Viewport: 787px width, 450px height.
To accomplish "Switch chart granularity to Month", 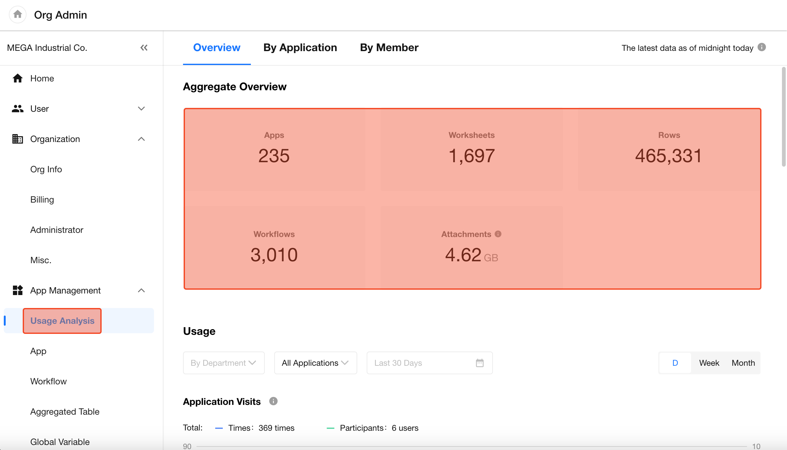I will click(743, 363).
